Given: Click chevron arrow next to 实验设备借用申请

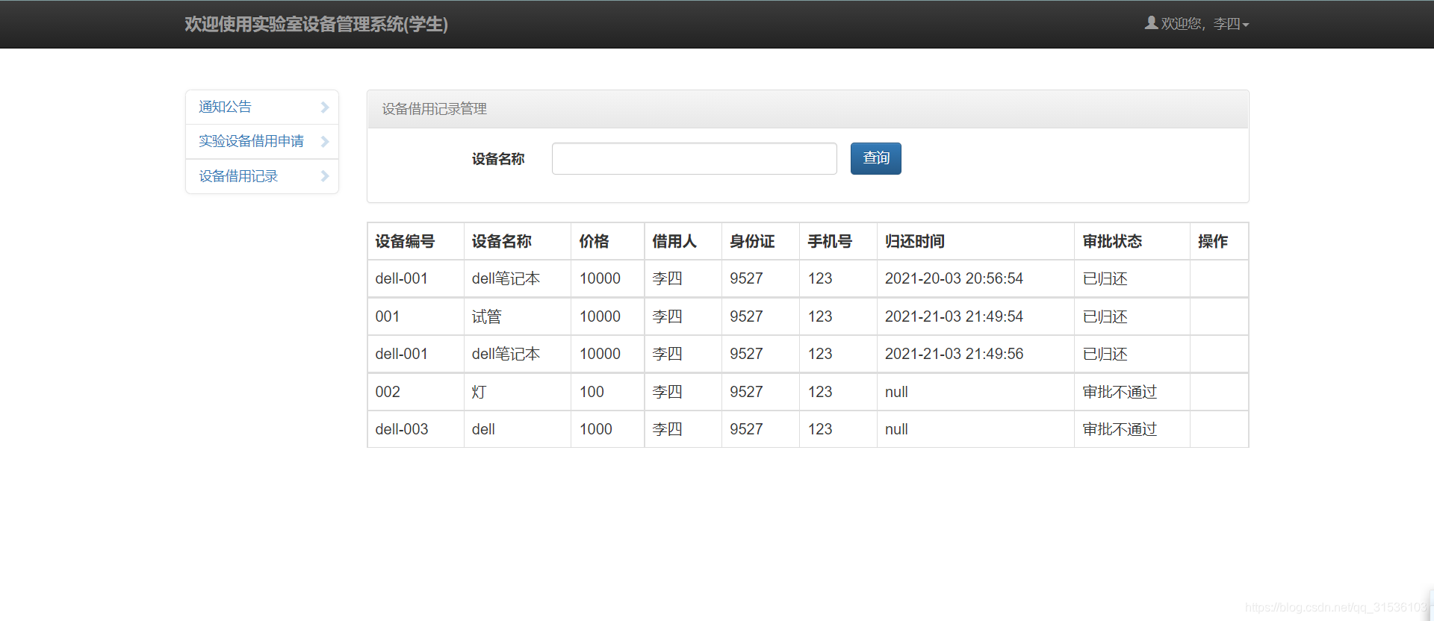Looking at the screenshot, I should (325, 142).
